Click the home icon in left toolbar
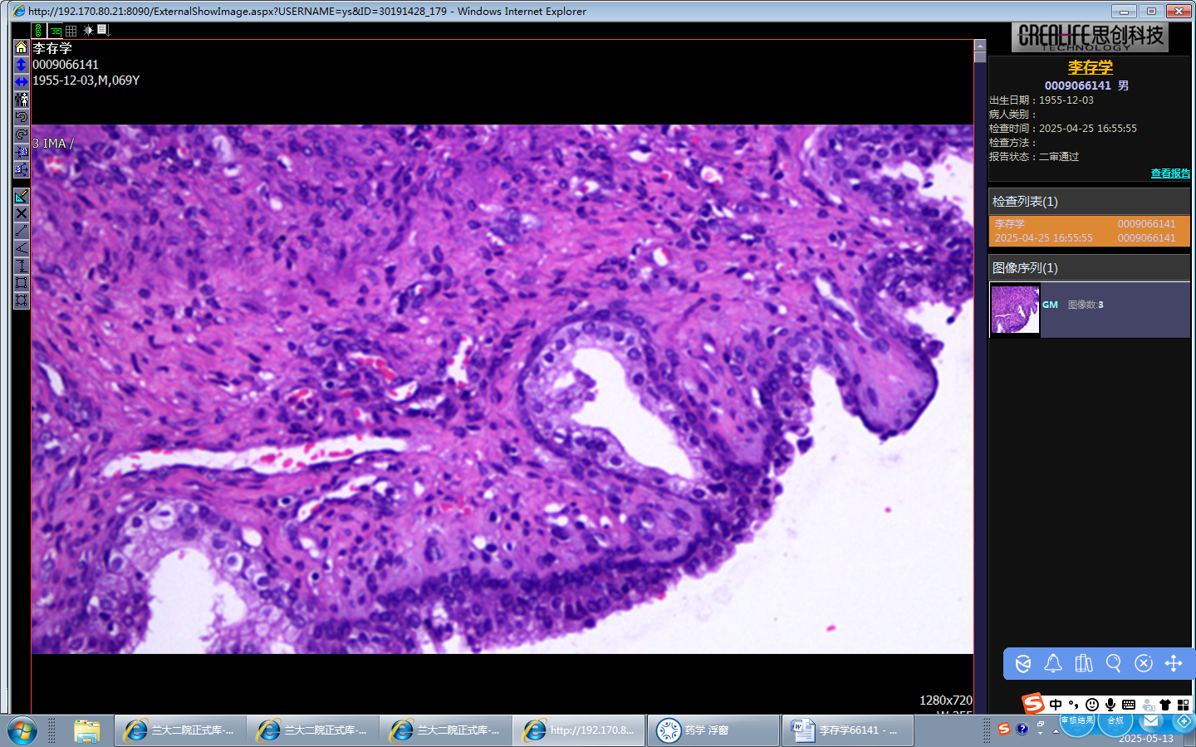Viewport: 1196px width, 747px height. point(22,47)
